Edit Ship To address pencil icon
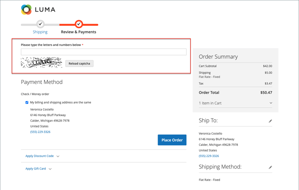This screenshot has height=190, width=299. (x=270, y=121)
